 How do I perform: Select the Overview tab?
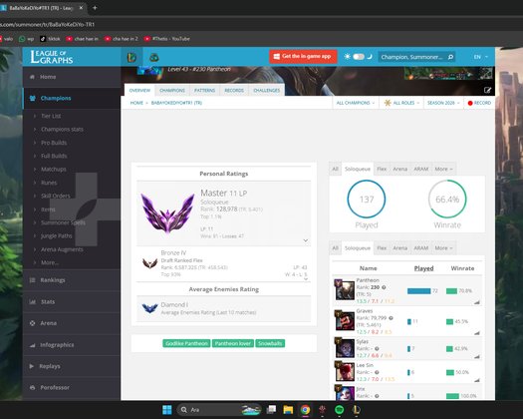pyautogui.click(x=139, y=91)
